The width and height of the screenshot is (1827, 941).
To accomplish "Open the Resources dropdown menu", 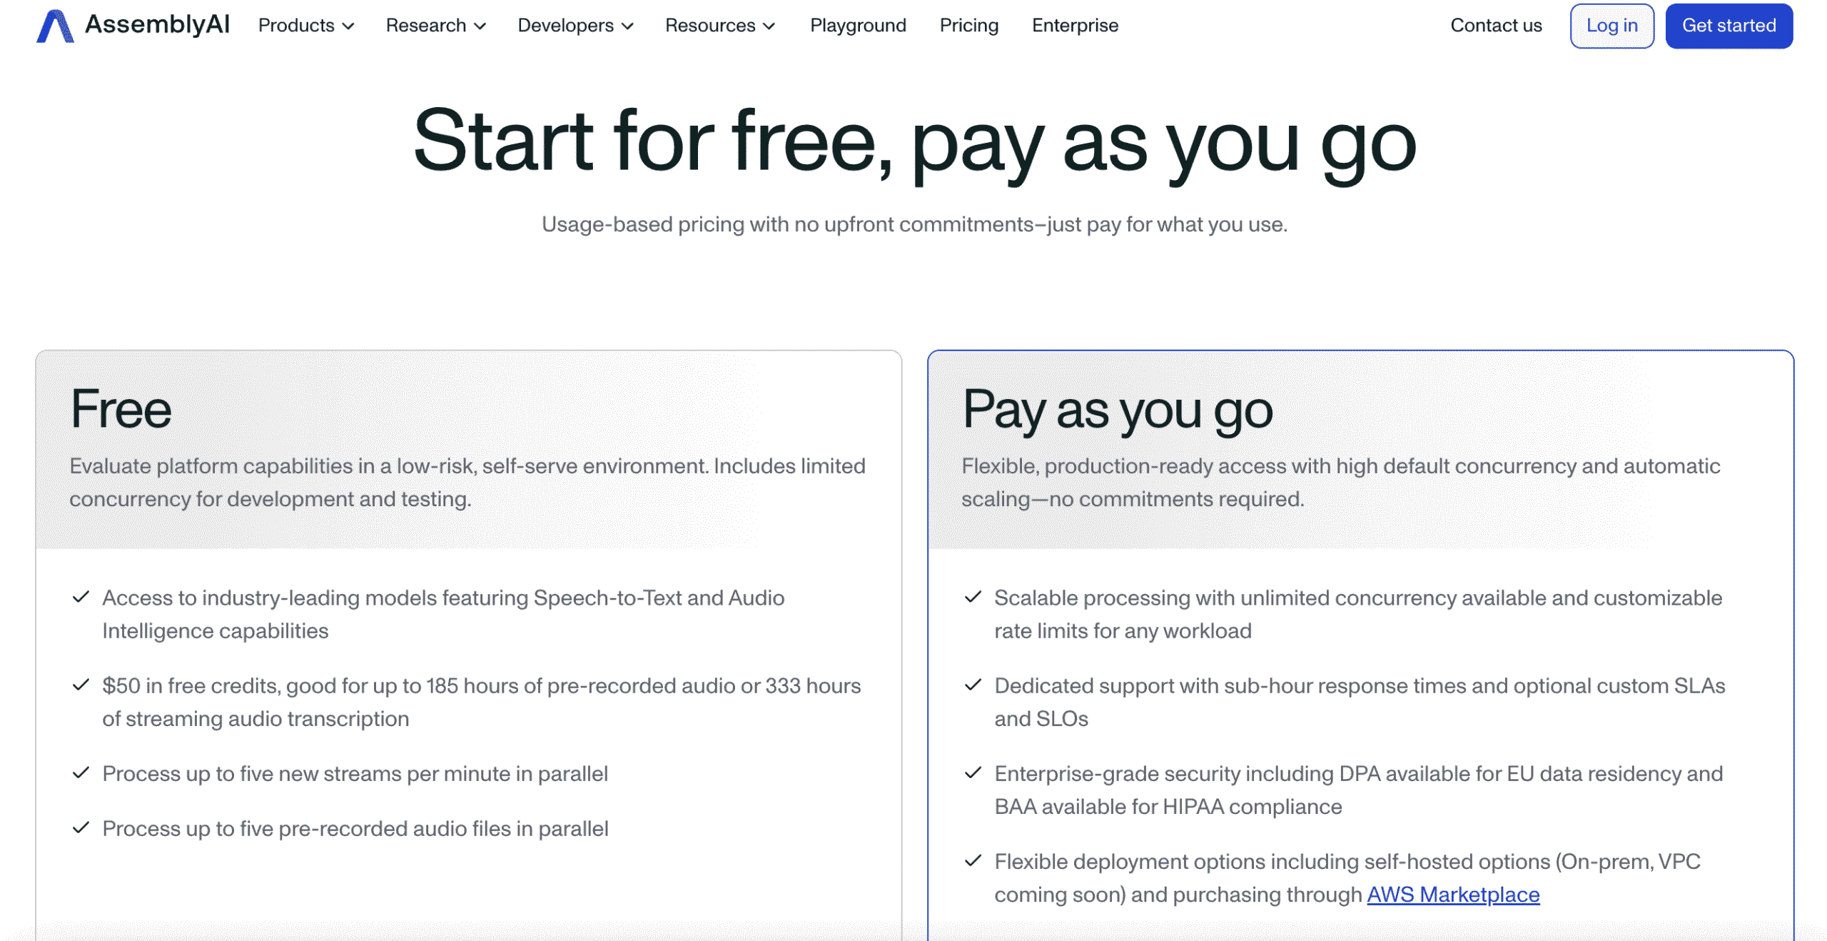I will (719, 26).
